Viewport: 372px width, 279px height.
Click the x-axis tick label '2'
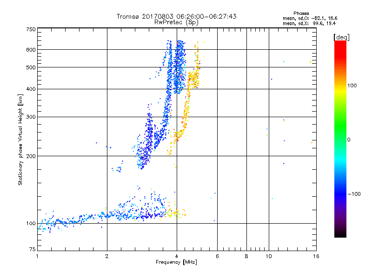107,256
